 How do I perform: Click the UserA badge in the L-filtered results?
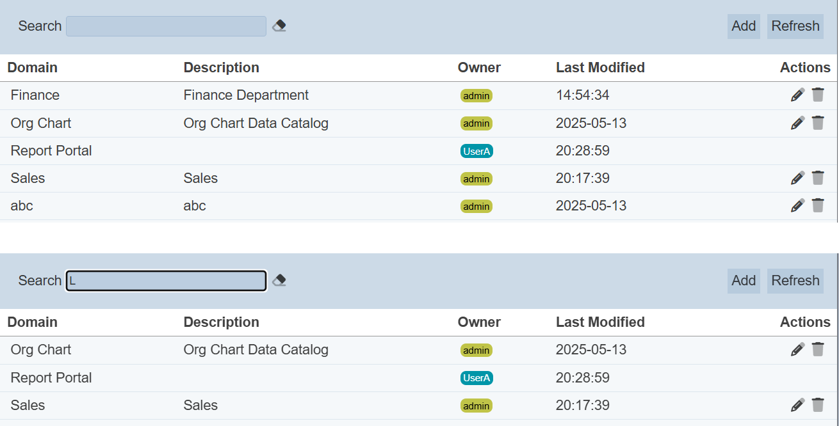click(477, 378)
